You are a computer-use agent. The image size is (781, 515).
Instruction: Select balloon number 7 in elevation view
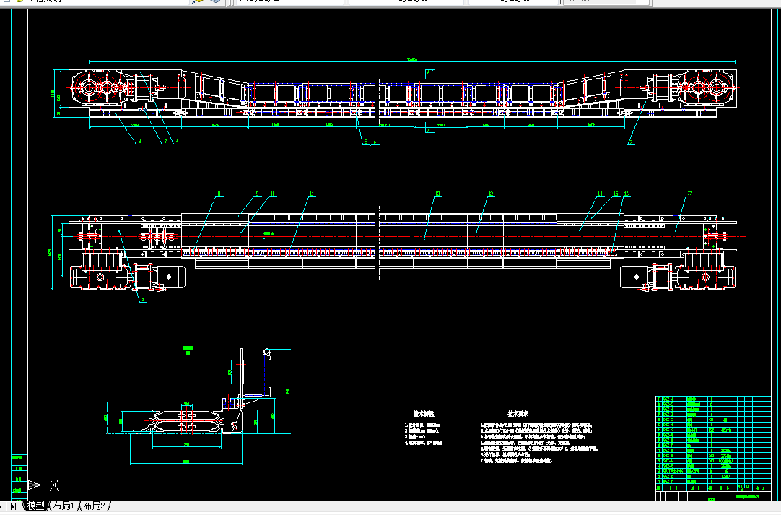coord(631,142)
